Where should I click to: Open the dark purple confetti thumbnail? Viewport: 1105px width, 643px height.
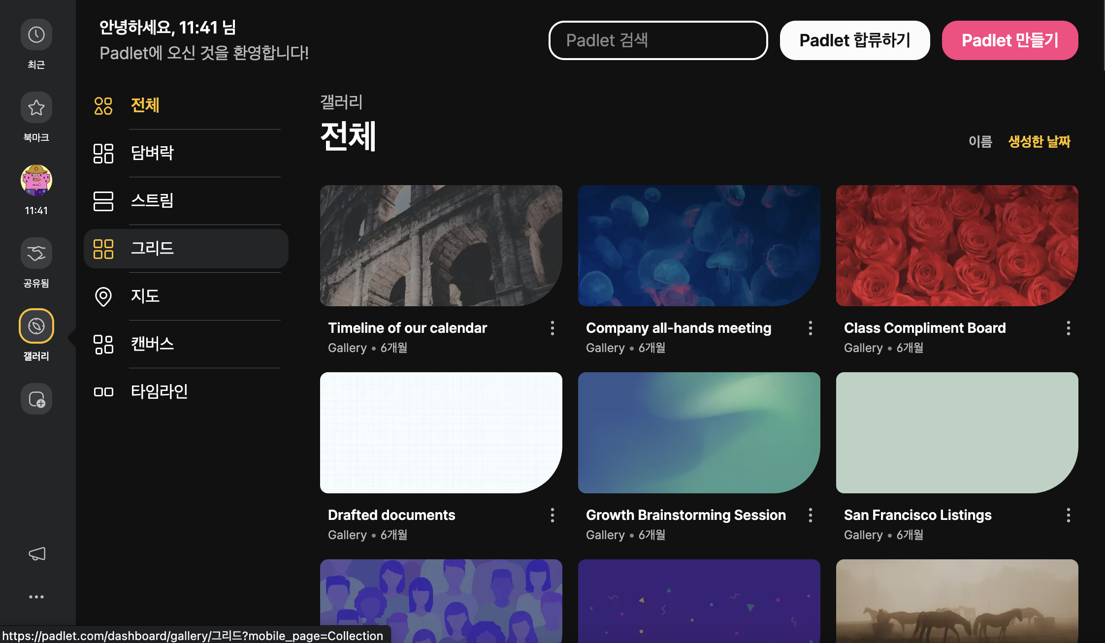699,601
